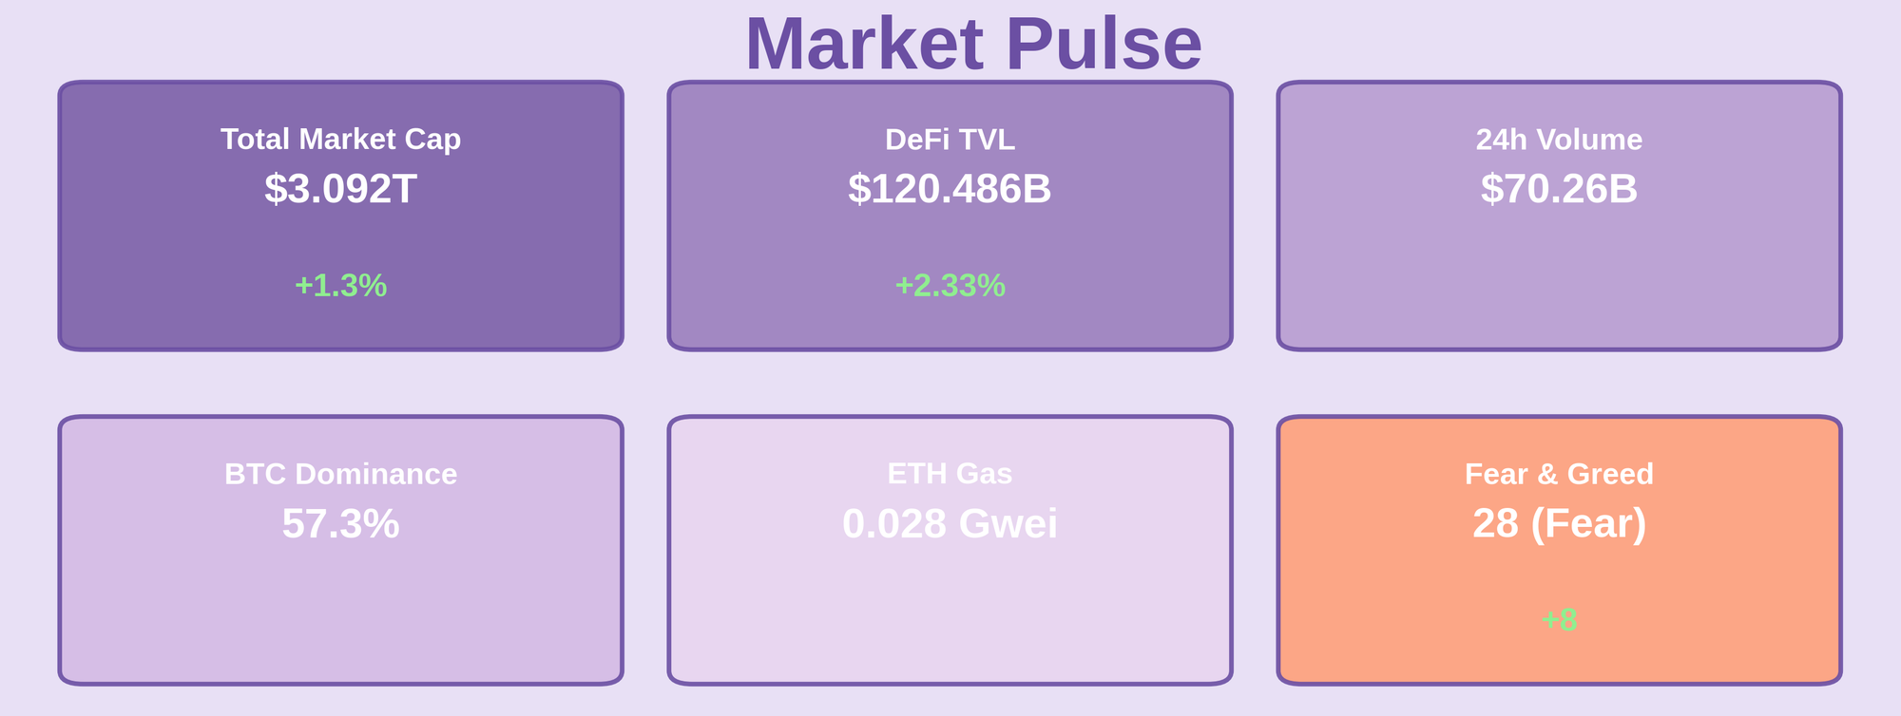Viewport: 1901px width, 716px height.
Task: Select the BTC Dominance label text
Action: point(340,474)
